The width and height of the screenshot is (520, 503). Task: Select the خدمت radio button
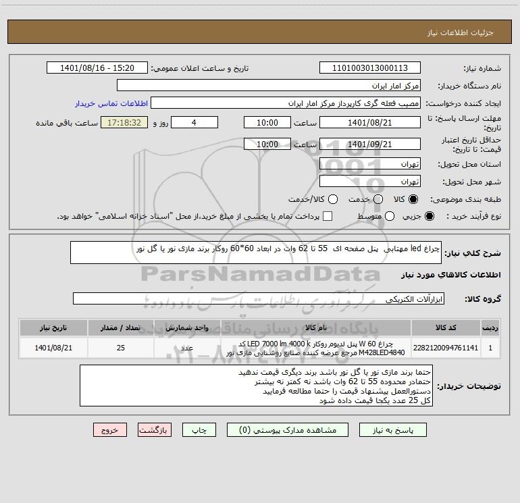click(378, 199)
